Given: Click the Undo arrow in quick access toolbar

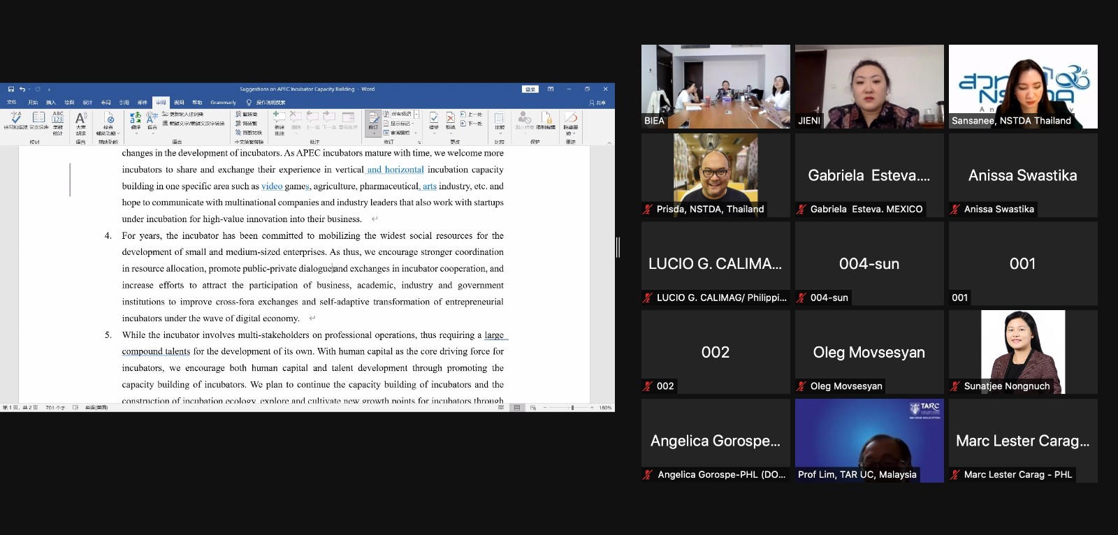Looking at the screenshot, I should 22,89.
